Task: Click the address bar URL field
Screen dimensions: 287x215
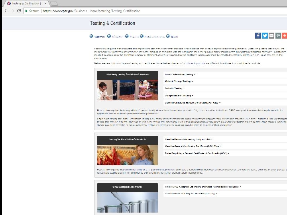Action: click(x=155, y=11)
